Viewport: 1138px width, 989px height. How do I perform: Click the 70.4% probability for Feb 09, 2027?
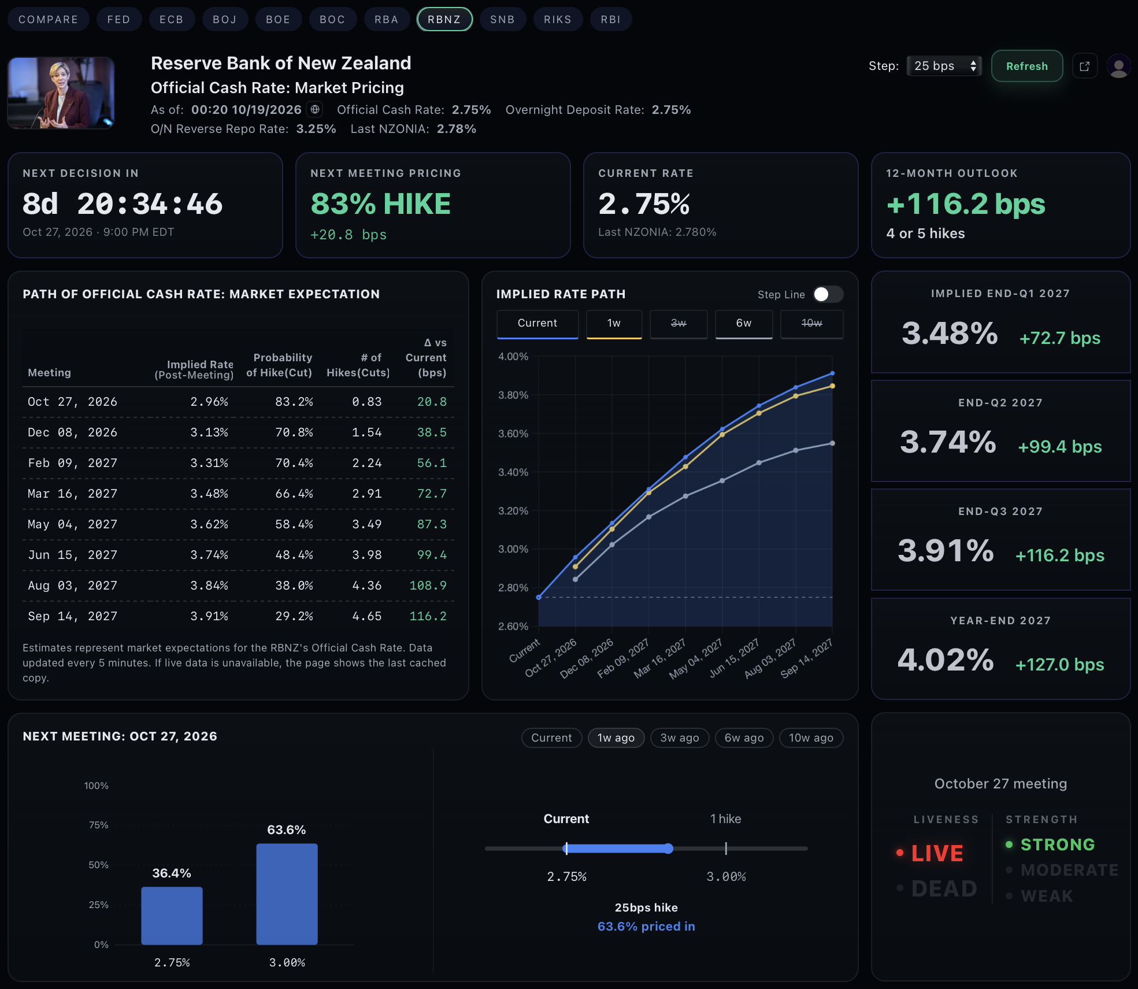coord(294,463)
